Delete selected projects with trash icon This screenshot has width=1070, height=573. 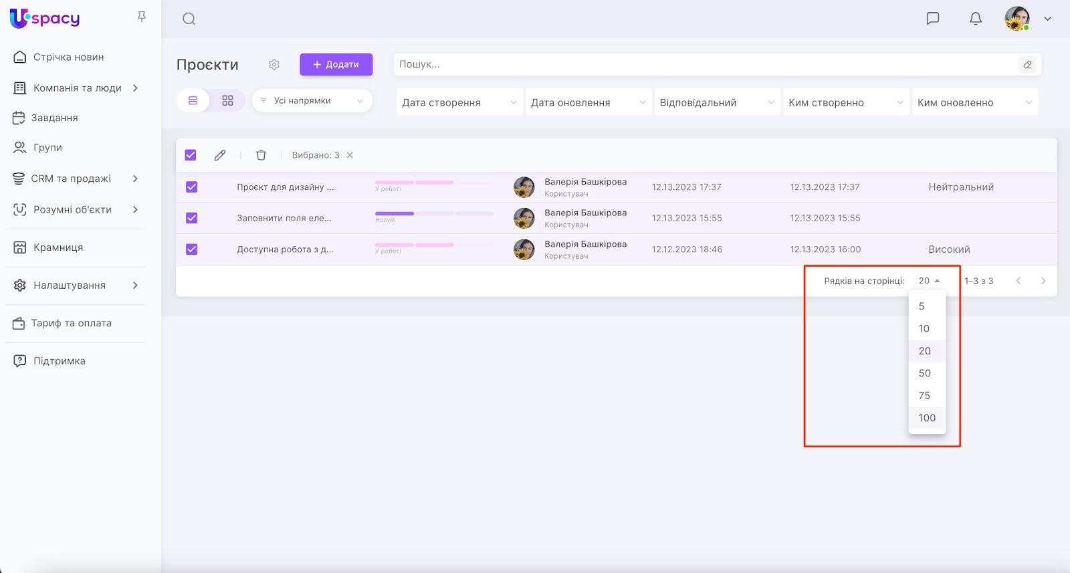(261, 155)
